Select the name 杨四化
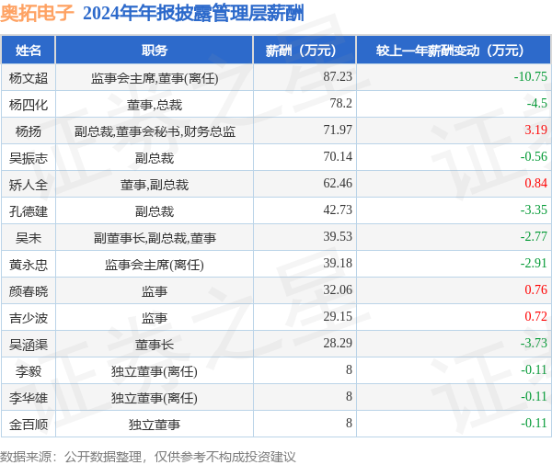 pyautogui.click(x=29, y=105)
